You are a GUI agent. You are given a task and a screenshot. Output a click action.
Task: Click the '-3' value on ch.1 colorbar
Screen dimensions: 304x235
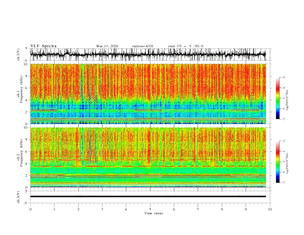[x=283, y=77]
